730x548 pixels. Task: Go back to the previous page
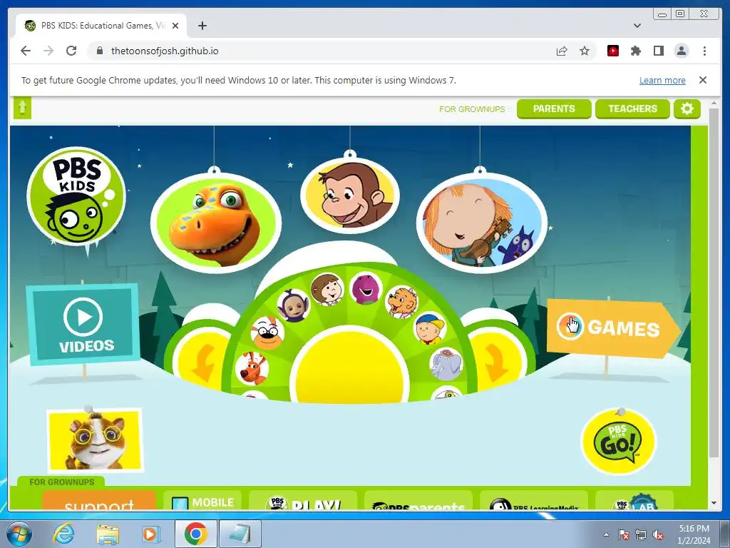point(26,51)
